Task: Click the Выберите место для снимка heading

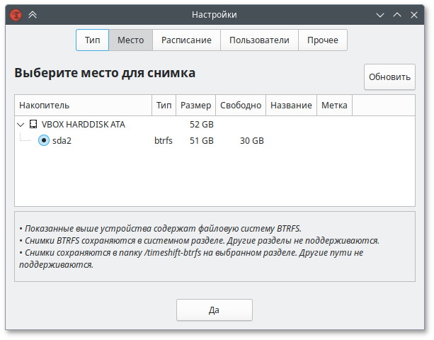Action: click(x=105, y=73)
